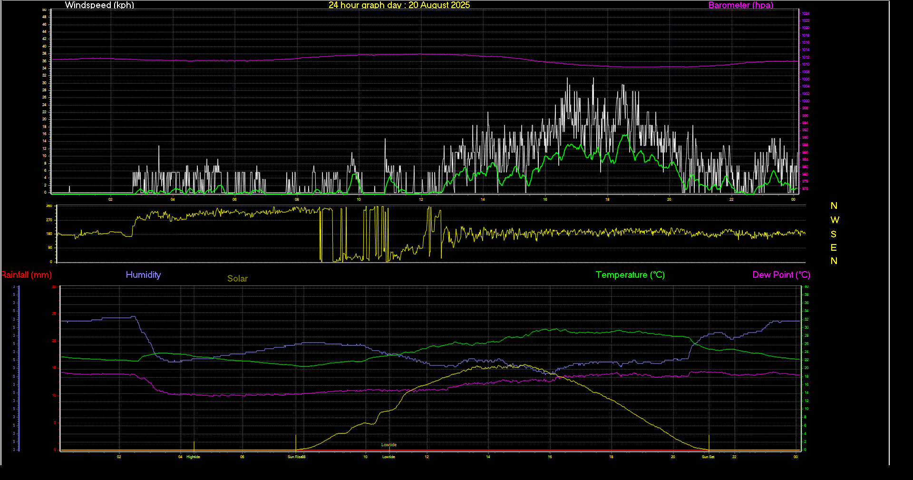Click the 20 value on windspeed scale
Screen dimensions: 913x480
point(44,119)
